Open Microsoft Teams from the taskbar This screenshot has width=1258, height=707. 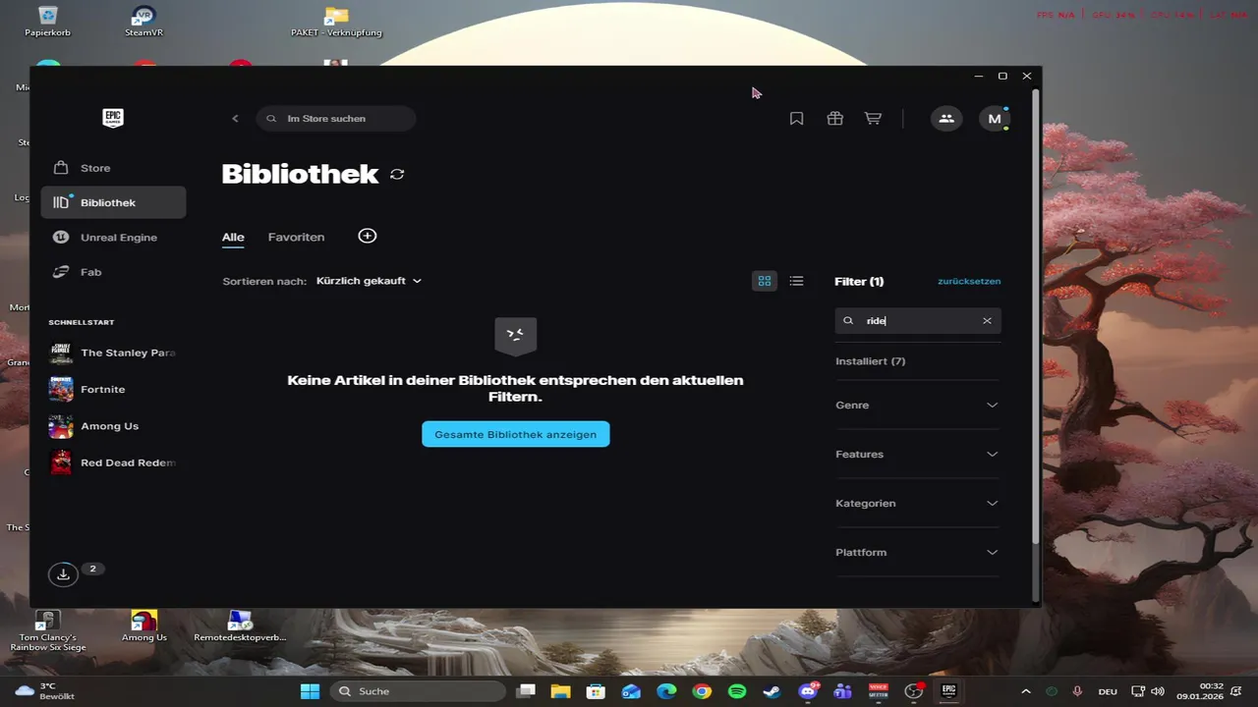[x=843, y=691]
